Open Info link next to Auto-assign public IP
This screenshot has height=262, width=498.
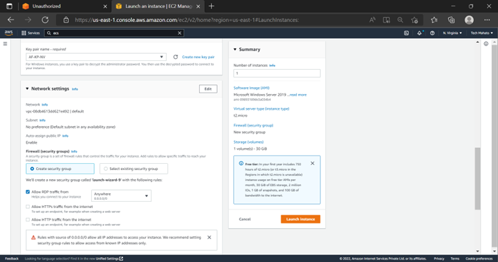click(65, 136)
